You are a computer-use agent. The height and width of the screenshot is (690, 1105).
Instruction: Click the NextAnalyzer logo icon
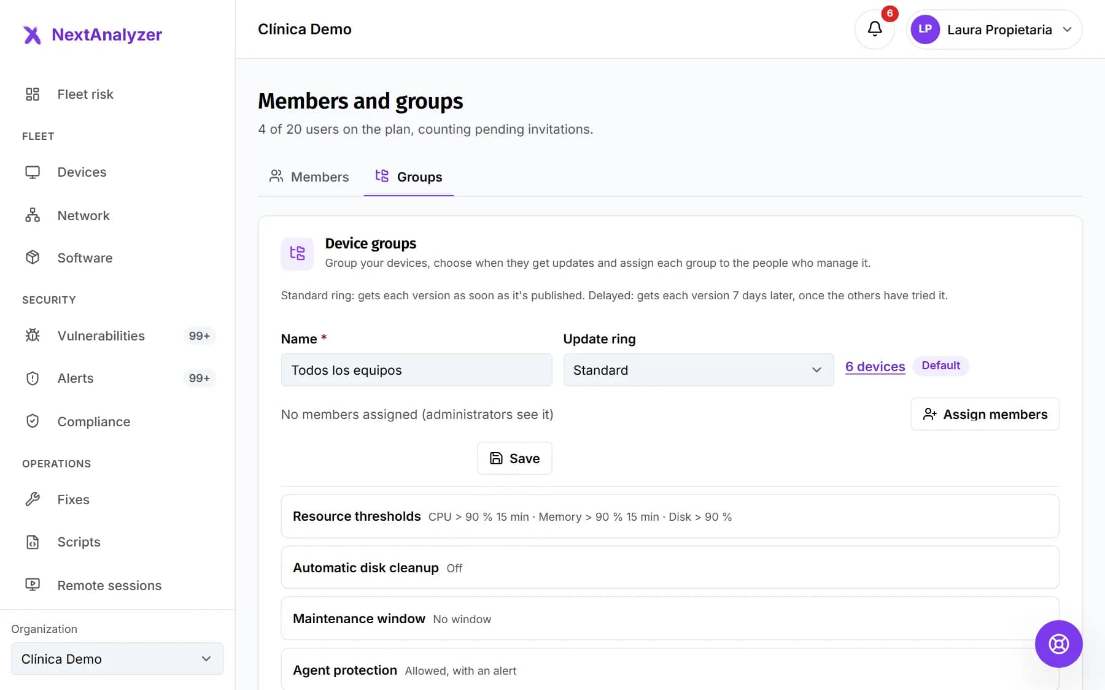tap(32, 35)
